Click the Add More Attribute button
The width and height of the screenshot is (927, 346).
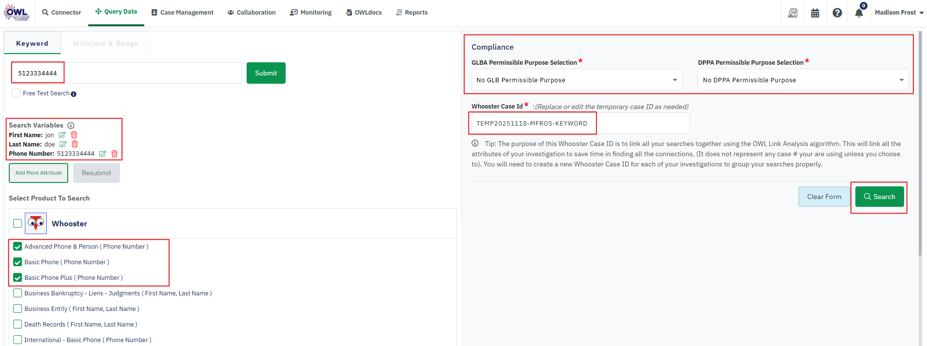39,173
